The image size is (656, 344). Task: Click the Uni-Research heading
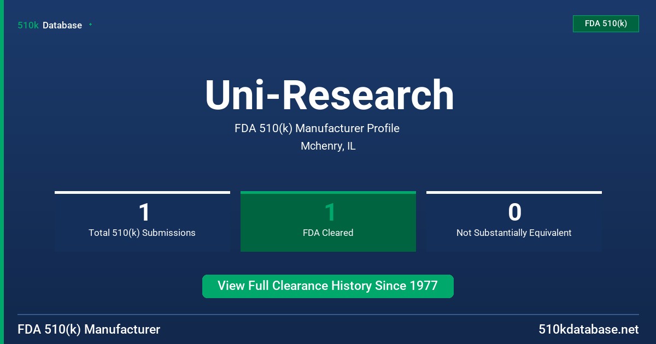(329, 96)
